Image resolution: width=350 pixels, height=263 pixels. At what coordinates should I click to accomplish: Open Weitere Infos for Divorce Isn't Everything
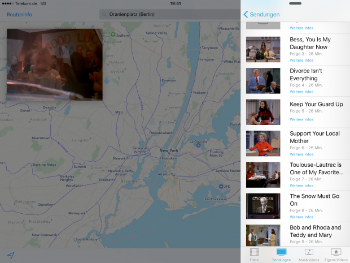[x=301, y=92]
